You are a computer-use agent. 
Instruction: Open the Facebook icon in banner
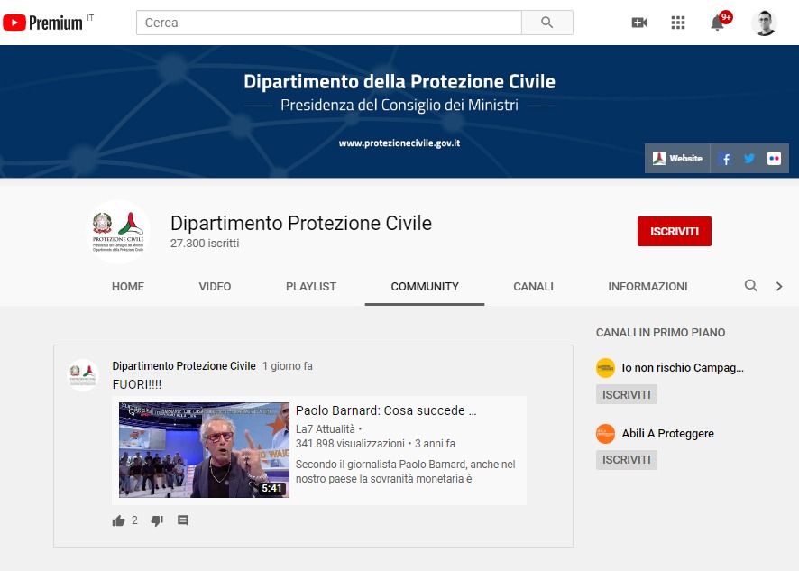(x=725, y=159)
